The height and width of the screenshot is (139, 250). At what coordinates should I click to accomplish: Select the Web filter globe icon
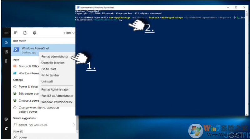(x=34, y=33)
